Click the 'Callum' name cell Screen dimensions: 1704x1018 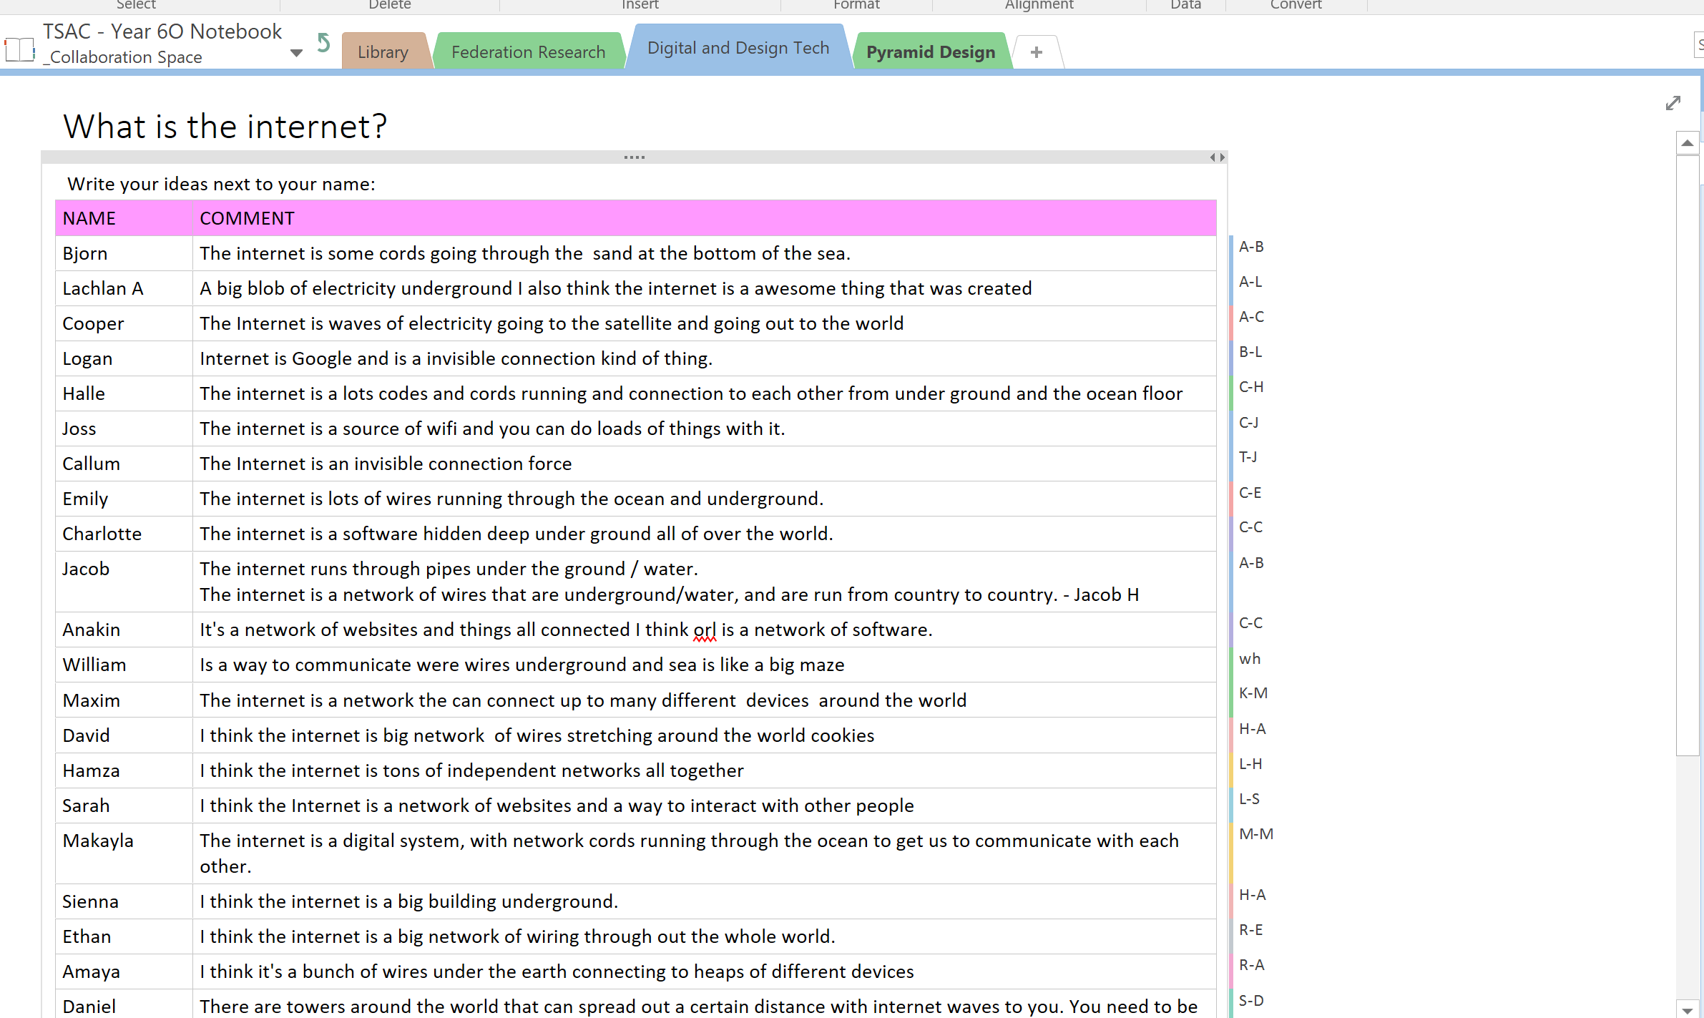(124, 464)
